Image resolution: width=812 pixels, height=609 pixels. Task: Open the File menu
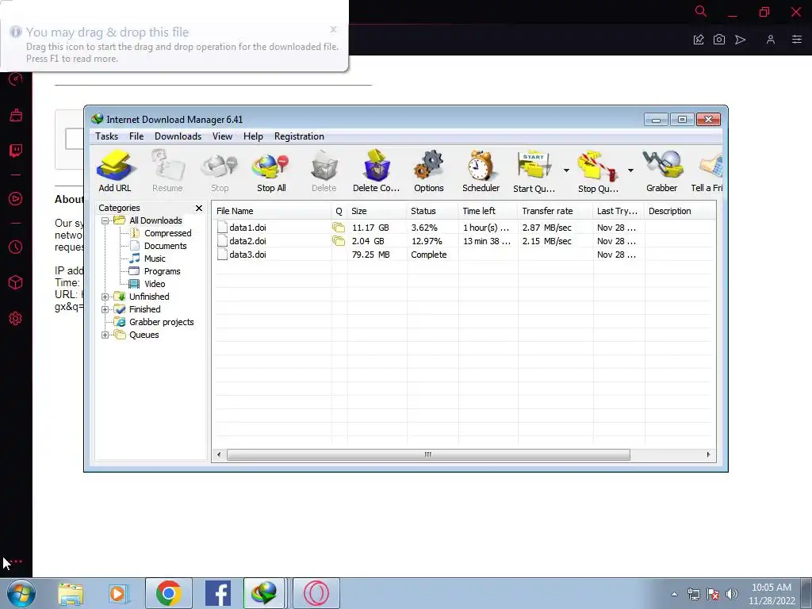pyautogui.click(x=136, y=136)
